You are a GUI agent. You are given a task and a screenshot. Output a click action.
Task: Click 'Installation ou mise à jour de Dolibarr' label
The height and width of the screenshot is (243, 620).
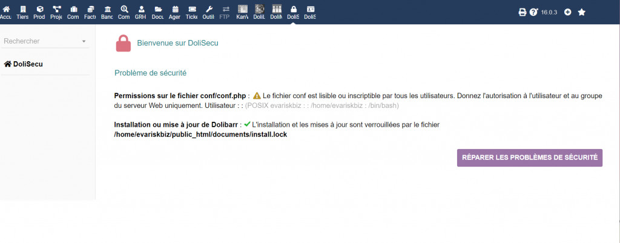[x=176, y=125]
